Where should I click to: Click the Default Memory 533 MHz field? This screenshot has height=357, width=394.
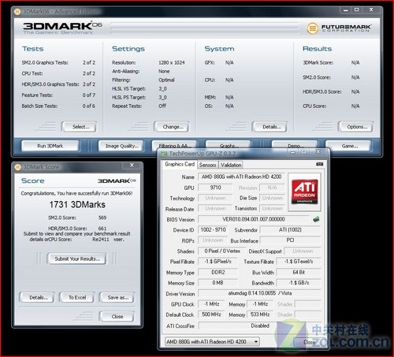click(260, 314)
